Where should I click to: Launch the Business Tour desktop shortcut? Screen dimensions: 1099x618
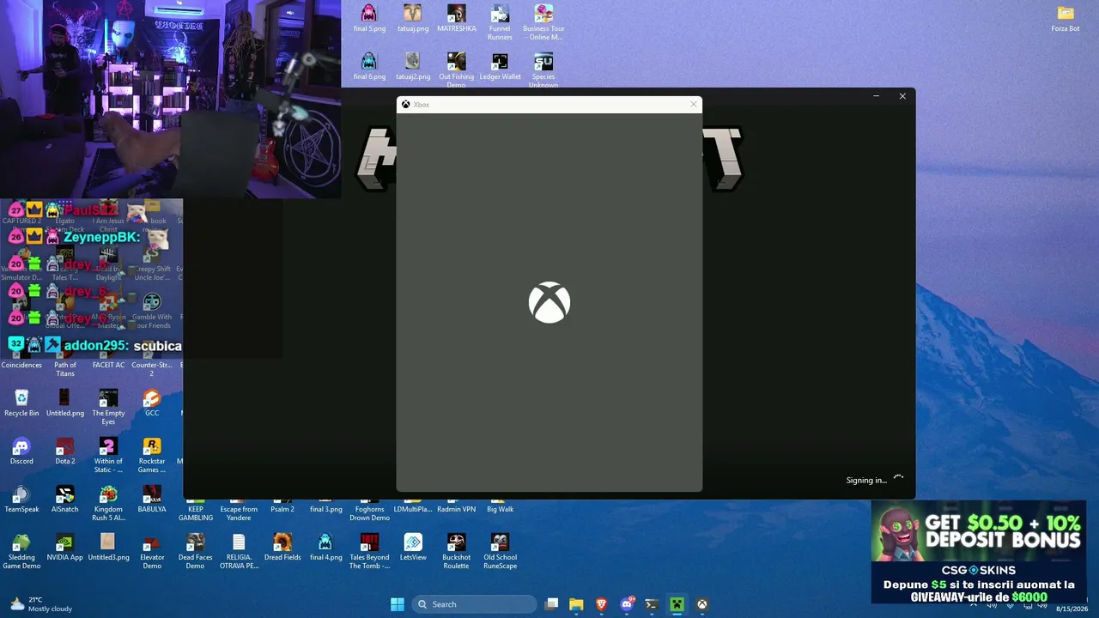tap(543, 22)
